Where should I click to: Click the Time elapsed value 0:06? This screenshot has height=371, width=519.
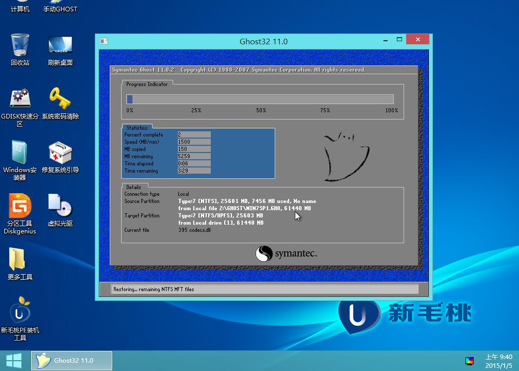point(194,163)
